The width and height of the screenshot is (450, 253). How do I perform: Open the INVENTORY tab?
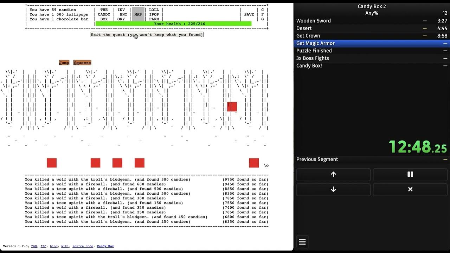[121, 14]
